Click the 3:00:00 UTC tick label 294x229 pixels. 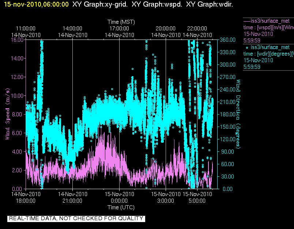coord(166,201)
